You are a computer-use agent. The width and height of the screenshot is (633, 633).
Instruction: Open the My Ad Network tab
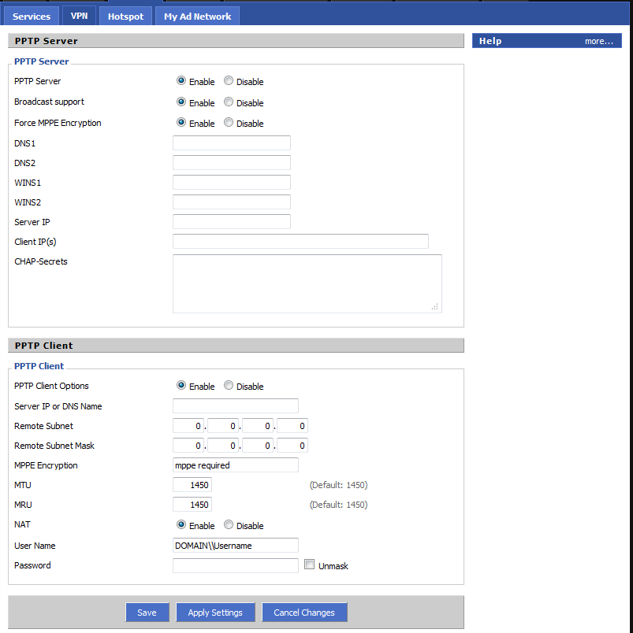click(x=196, y=15)
